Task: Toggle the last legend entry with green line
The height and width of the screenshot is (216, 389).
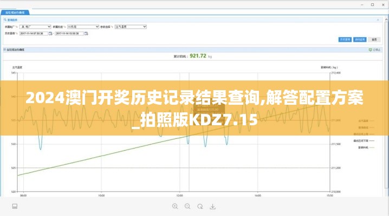Action: pyautogui.click(x=366, y=147)
